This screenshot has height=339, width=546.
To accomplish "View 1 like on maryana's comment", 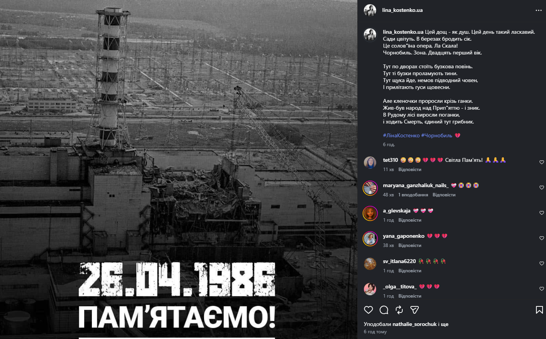I will coord(413,195).
